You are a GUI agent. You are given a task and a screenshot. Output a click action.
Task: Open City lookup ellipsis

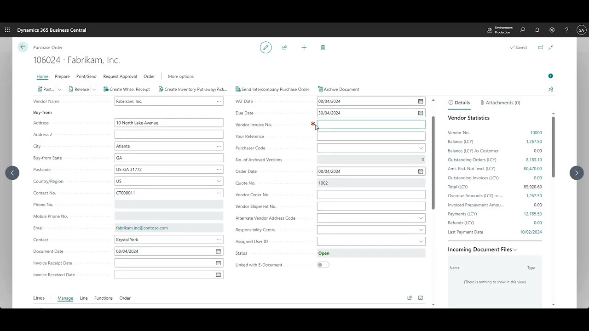pyautogui.click(x=219, y=146)
